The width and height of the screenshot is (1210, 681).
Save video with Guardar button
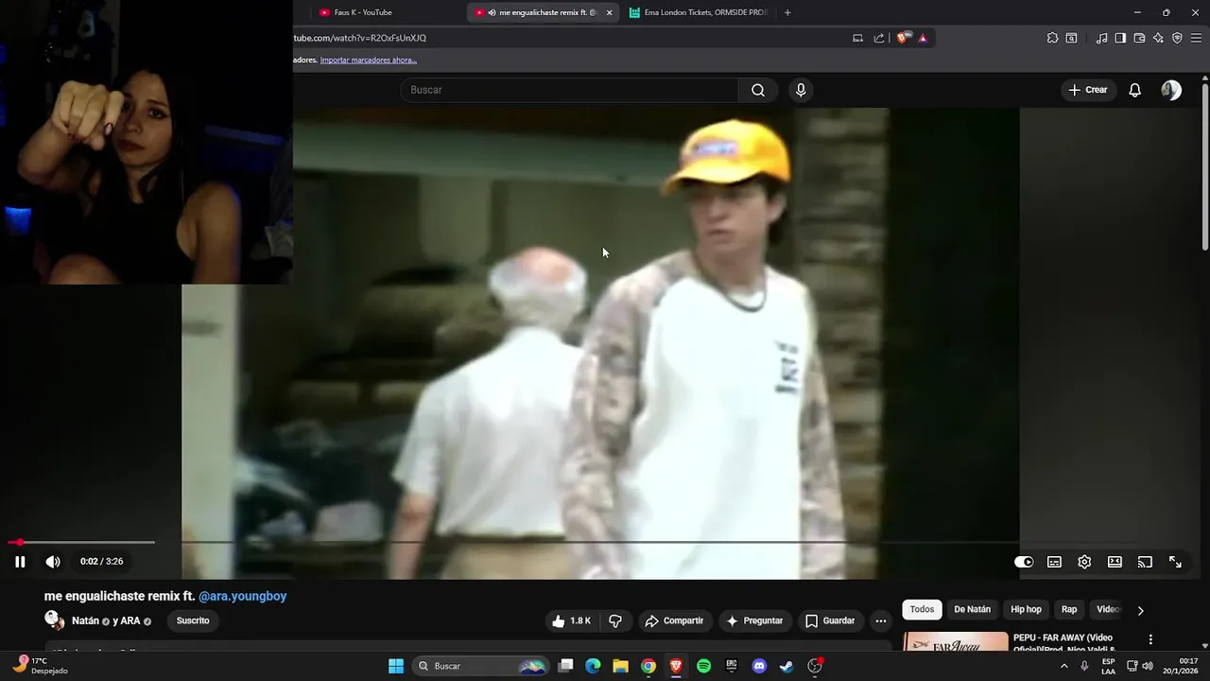(830, 620)
